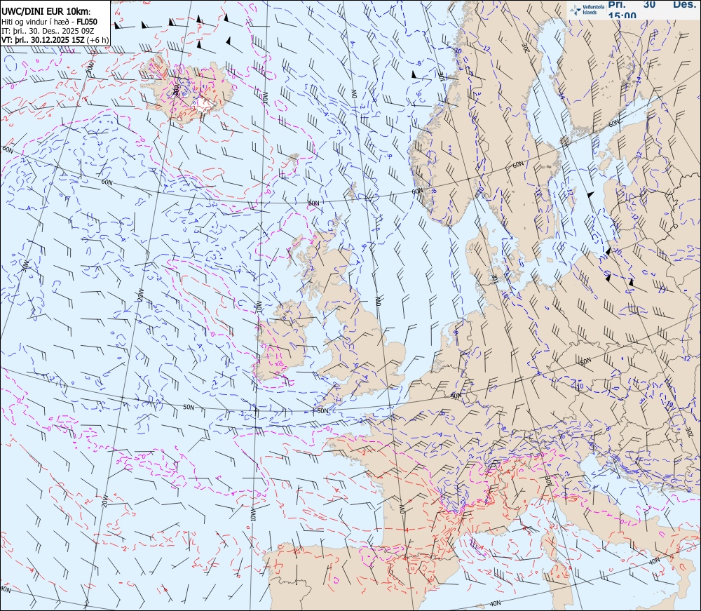Screen dimensions: 701x611
Task: Click the "Þri. 30 Des. 15:00" date header
Action: pos(653,9)
